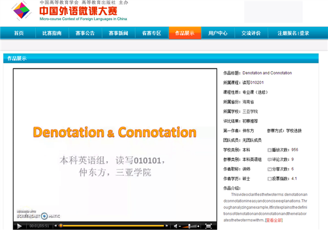Screen dimensions: 328x230
Task: Click the vote index icon (投票指数)
Action: tap(270, 179)
